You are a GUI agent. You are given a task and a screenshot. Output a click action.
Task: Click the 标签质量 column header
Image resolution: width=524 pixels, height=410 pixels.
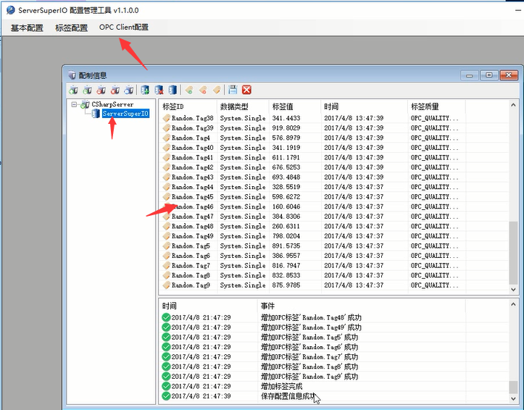coord(425,106)
